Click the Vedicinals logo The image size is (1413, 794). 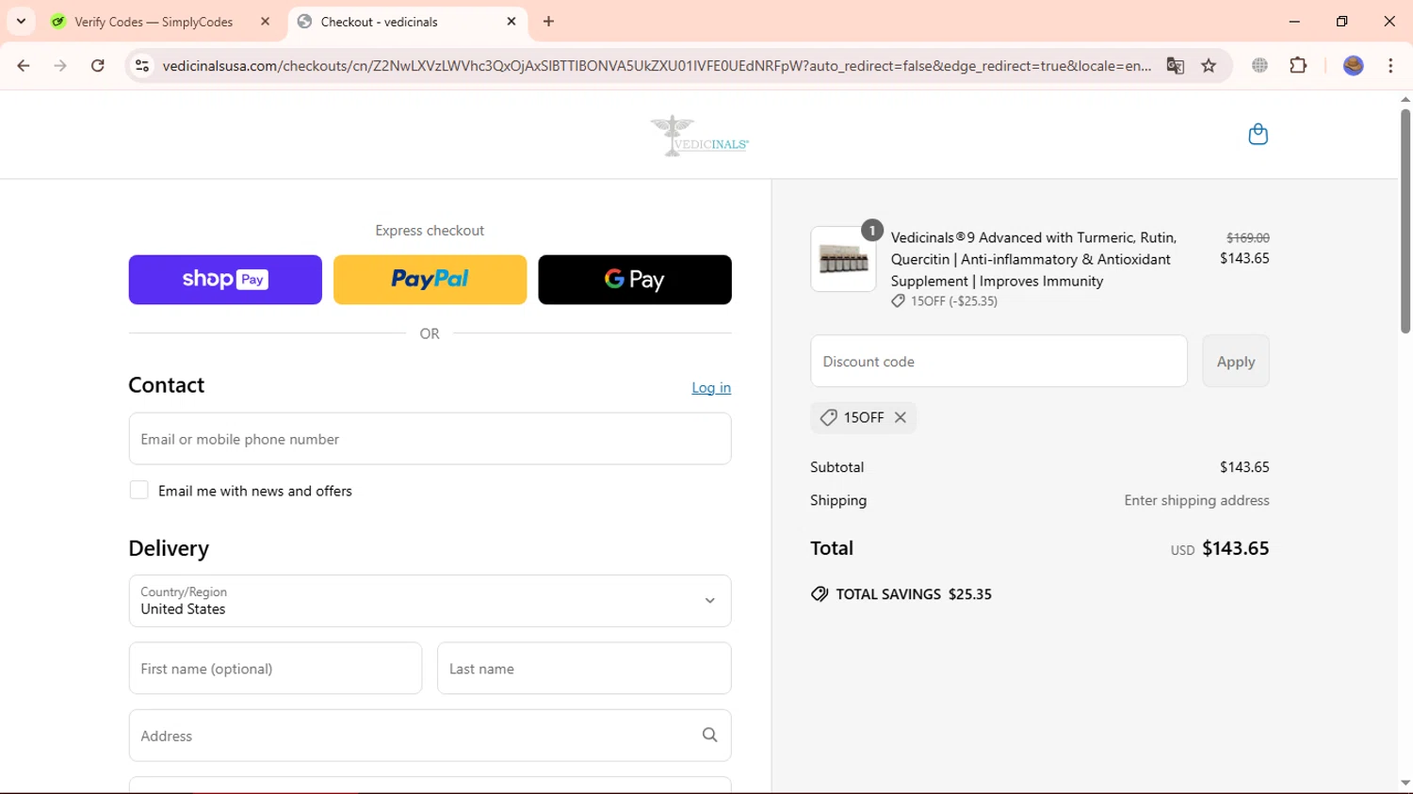pos(699,136)
